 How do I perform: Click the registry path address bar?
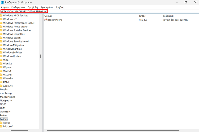pyautogui.click(x=99, y=11)
